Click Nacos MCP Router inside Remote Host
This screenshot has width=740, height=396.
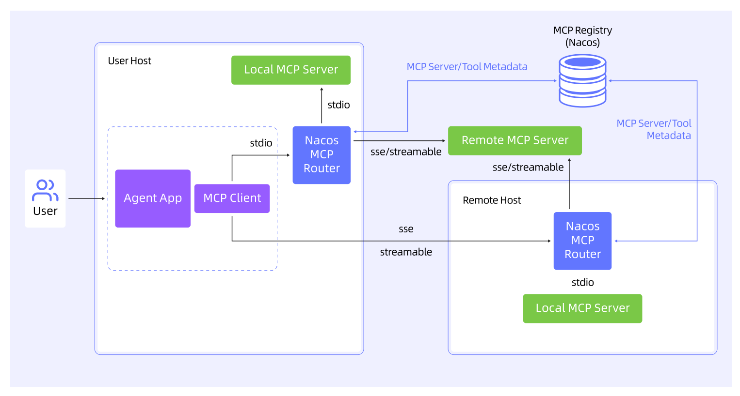point(582,240)
